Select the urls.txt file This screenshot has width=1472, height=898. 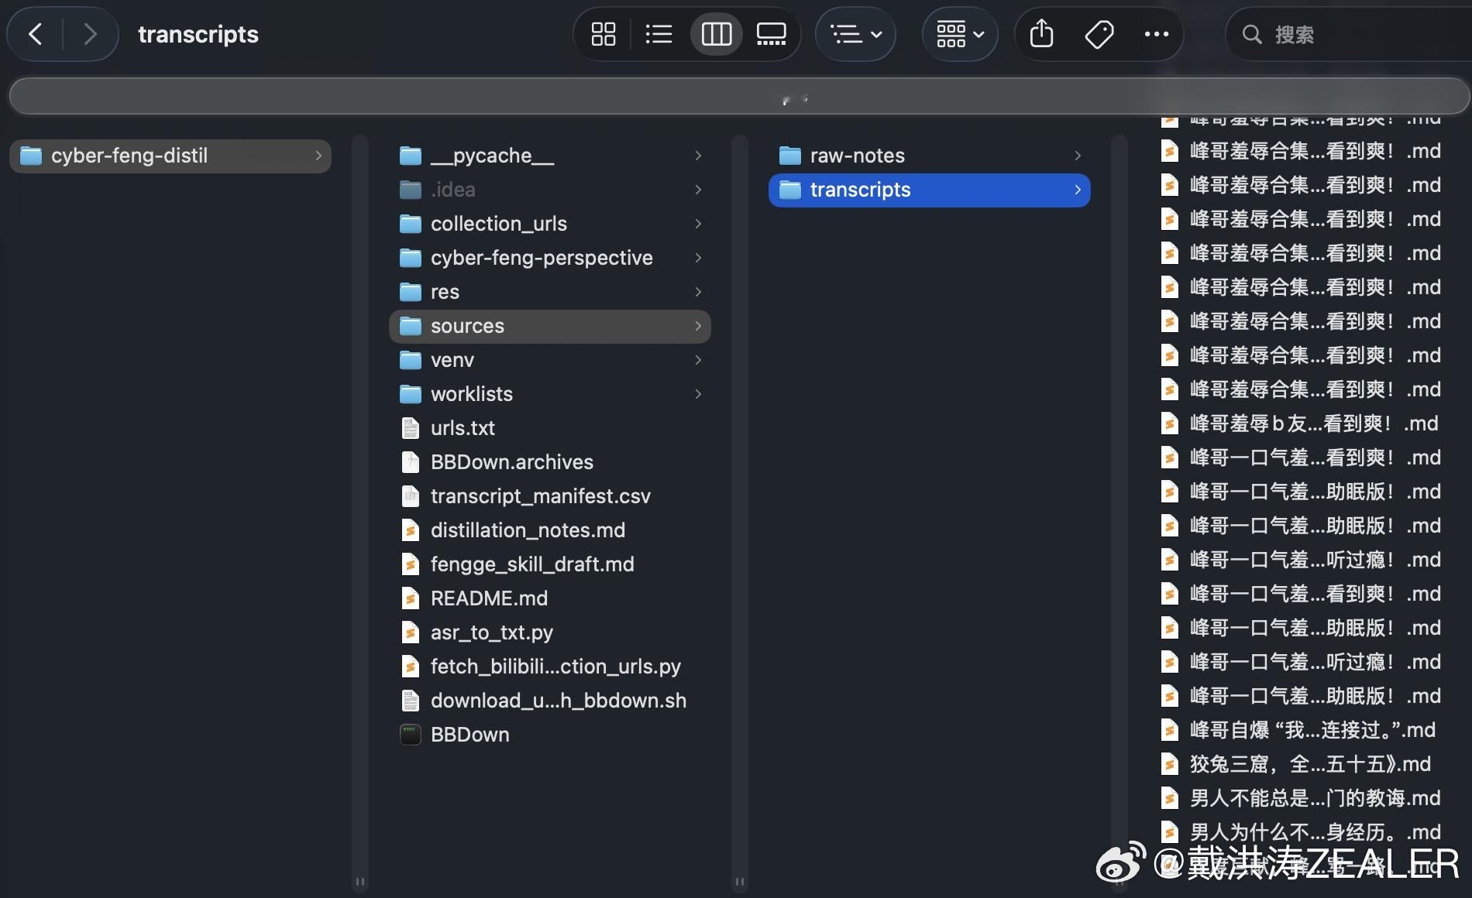[550, 428]
